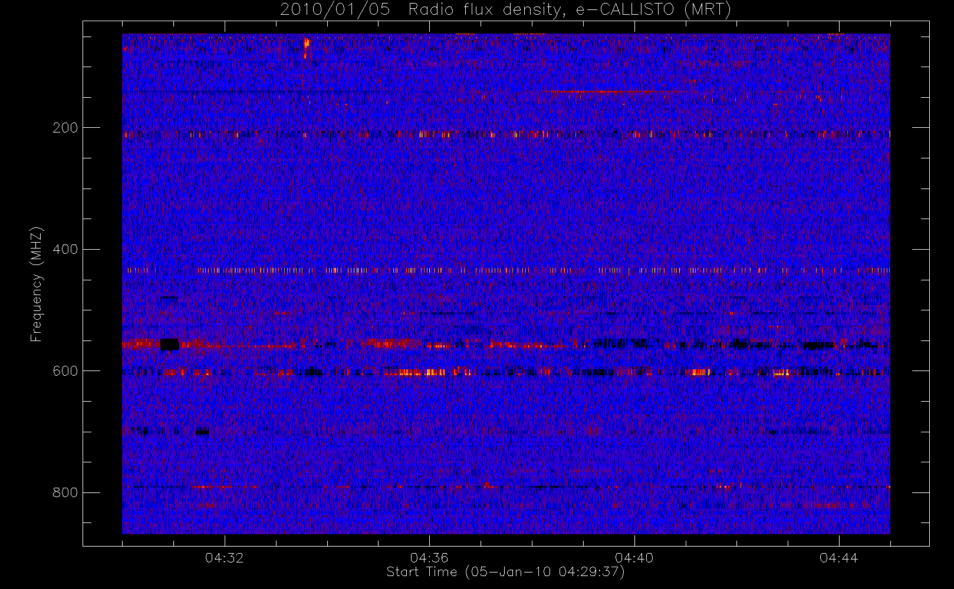Select the 'Frequency (MHZ)' axis label
The image size is (954, 589).
[37, 284]
